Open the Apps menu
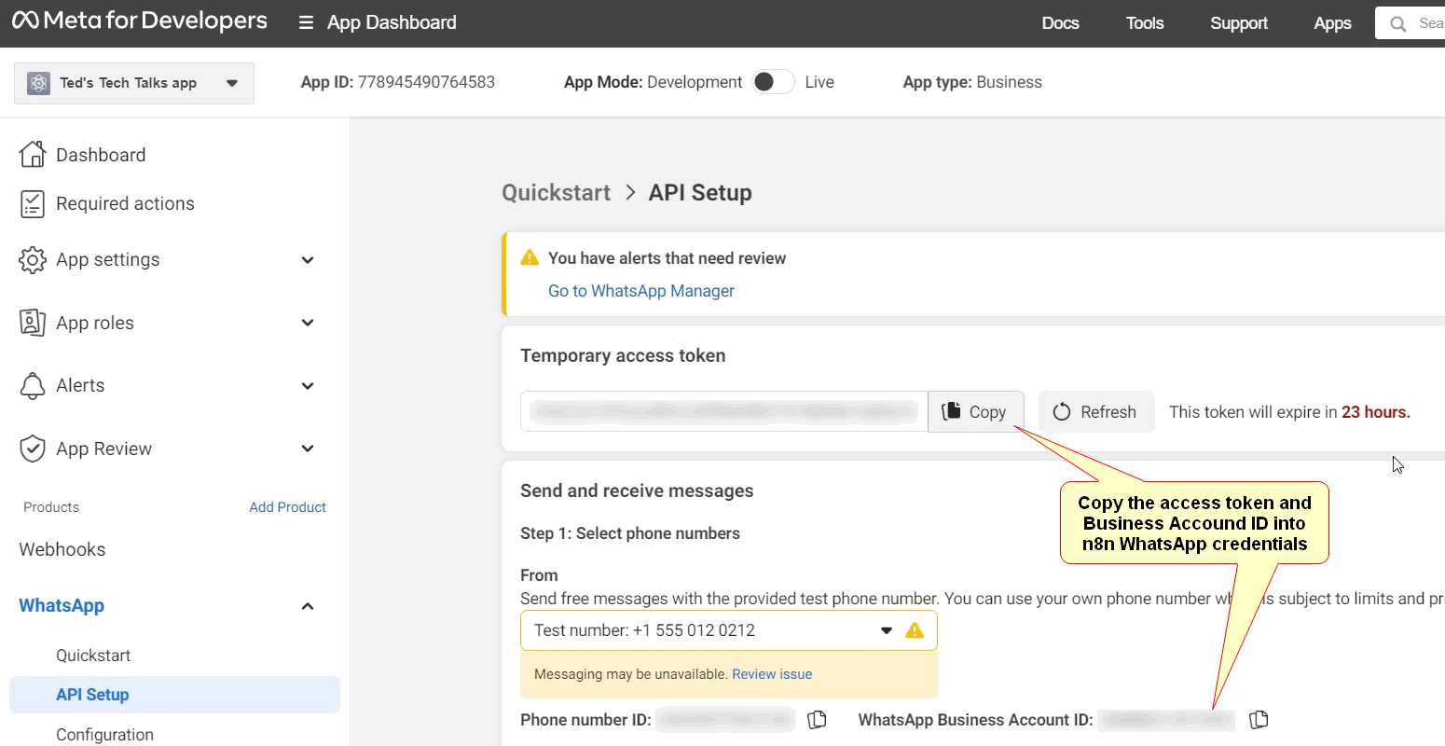The width and height of the screenshot is (1445, 746). (x=1332, y=23)
